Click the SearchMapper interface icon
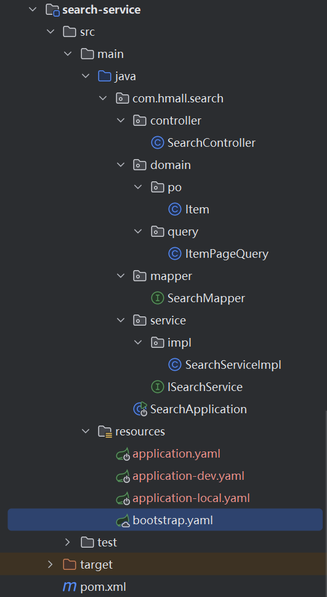Image resolution: width=327 pixels, height=597 pixels. [157, 298]
